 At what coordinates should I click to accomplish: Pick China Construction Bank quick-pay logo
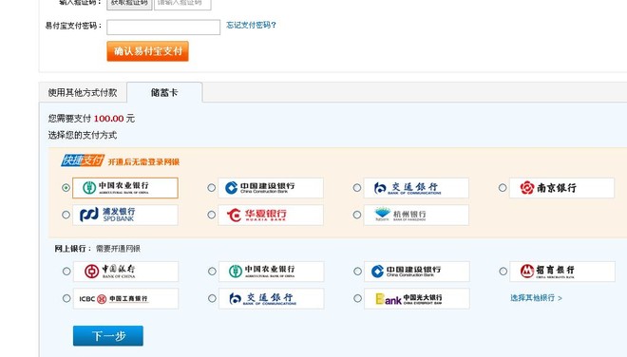click(x=271, y=188)
